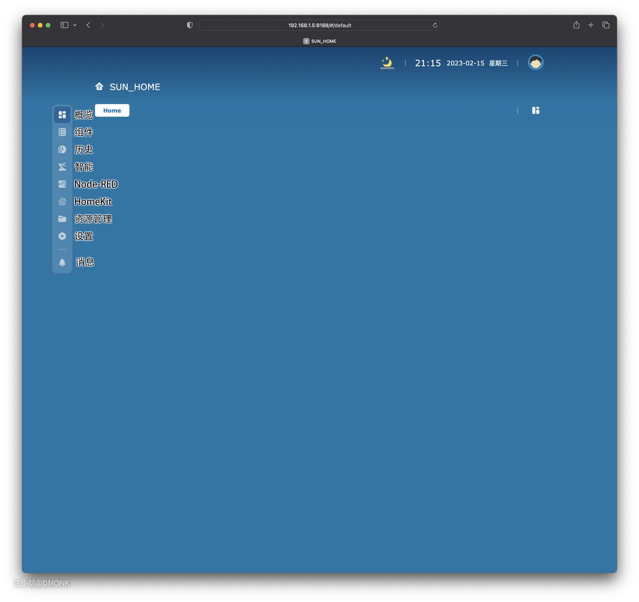Image resolution: width=639 pixels, height=602 pixels.
Task: Click the browser address bar
Action: [319, 25]
